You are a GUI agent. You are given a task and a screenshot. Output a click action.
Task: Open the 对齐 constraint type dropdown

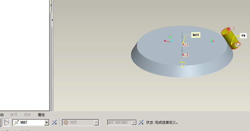click(96, 123)
